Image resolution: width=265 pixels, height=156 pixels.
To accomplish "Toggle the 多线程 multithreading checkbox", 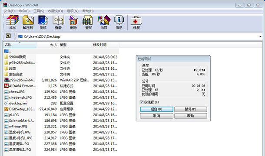I will (142, 102).
